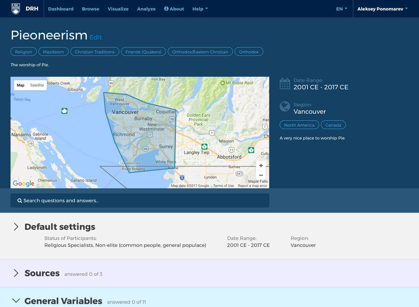Click the Mt Robie Reid peak marker
This screenshot has height=307, width=419.
pos(223,83)
